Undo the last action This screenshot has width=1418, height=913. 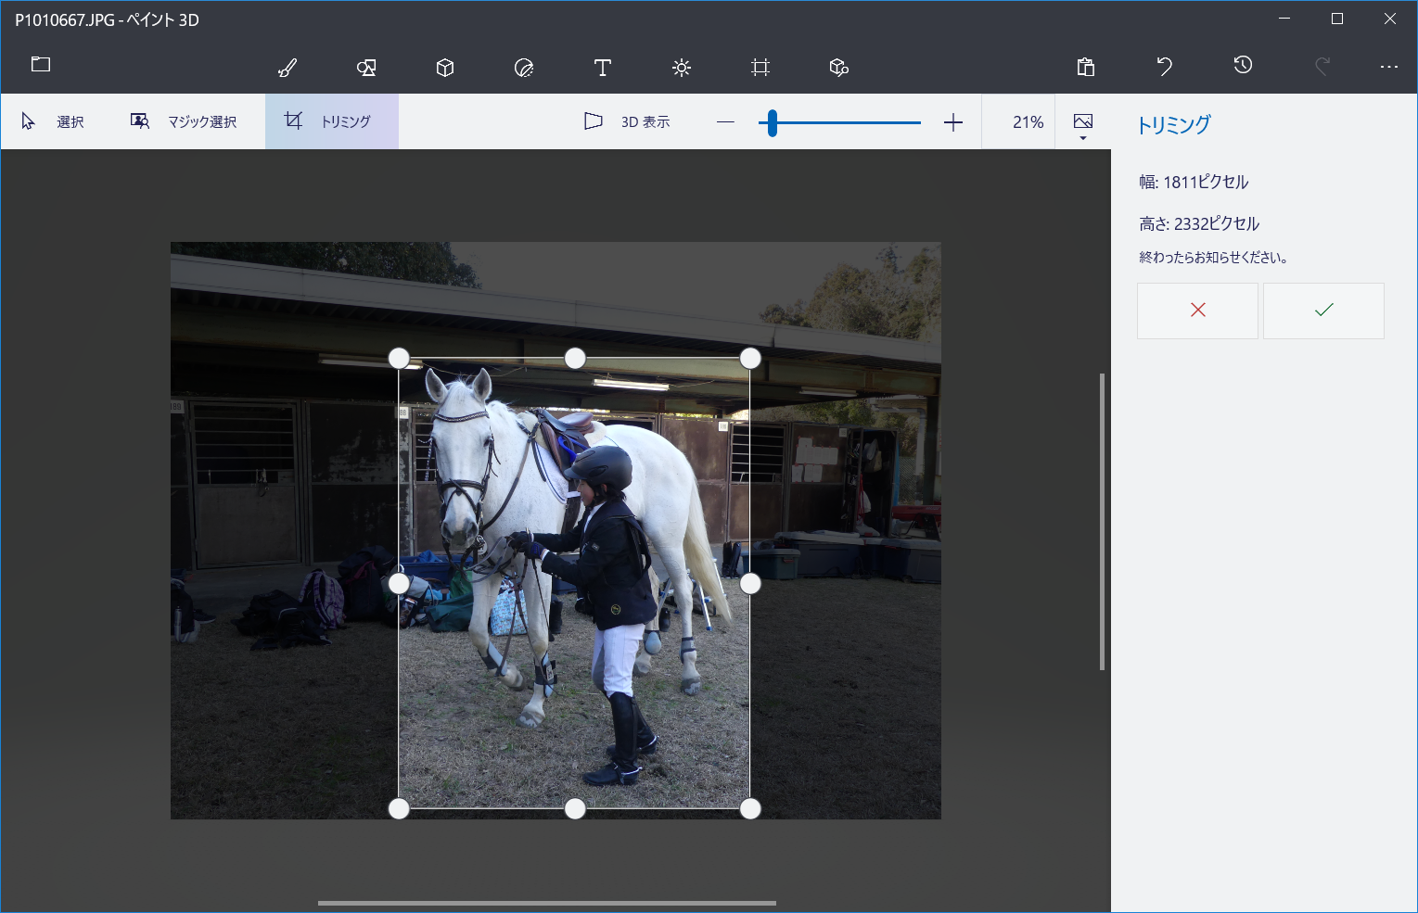[1165, 67]
